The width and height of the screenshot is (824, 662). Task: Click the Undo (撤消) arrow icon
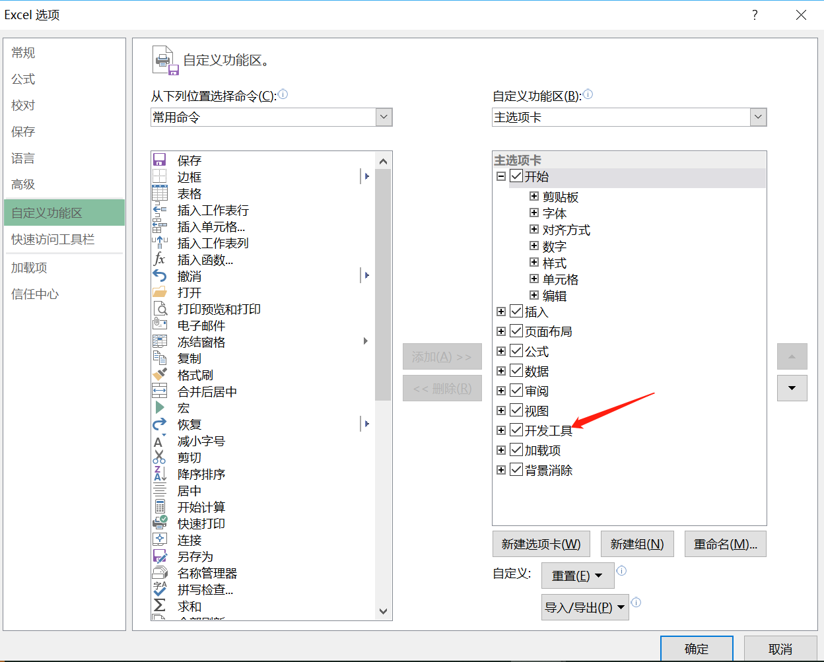(x=159, y=275)
